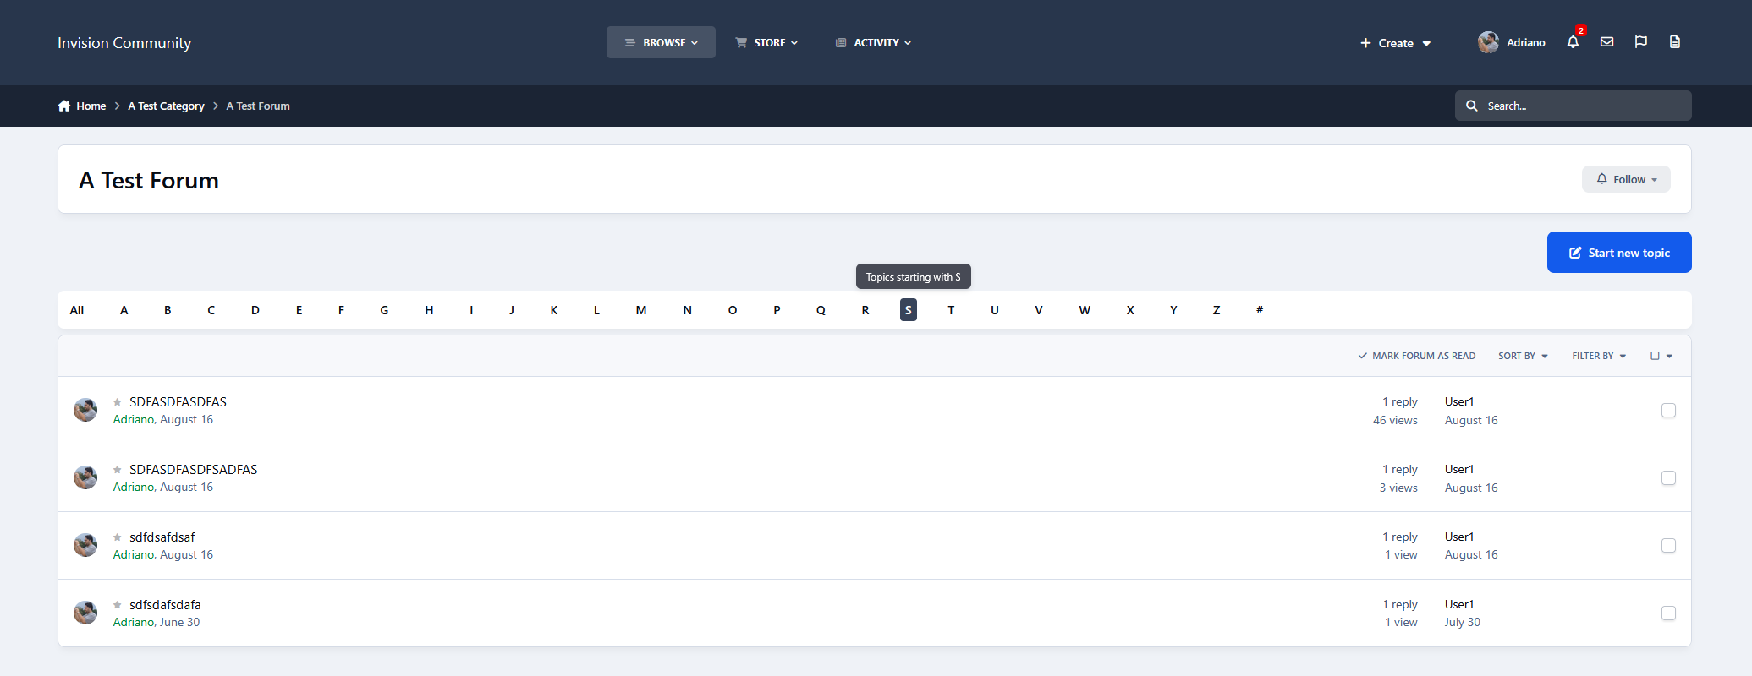The width and height of the screenshot is (1752, 676).
Task: Click the reports flag icon
Action: [1641, 42]
